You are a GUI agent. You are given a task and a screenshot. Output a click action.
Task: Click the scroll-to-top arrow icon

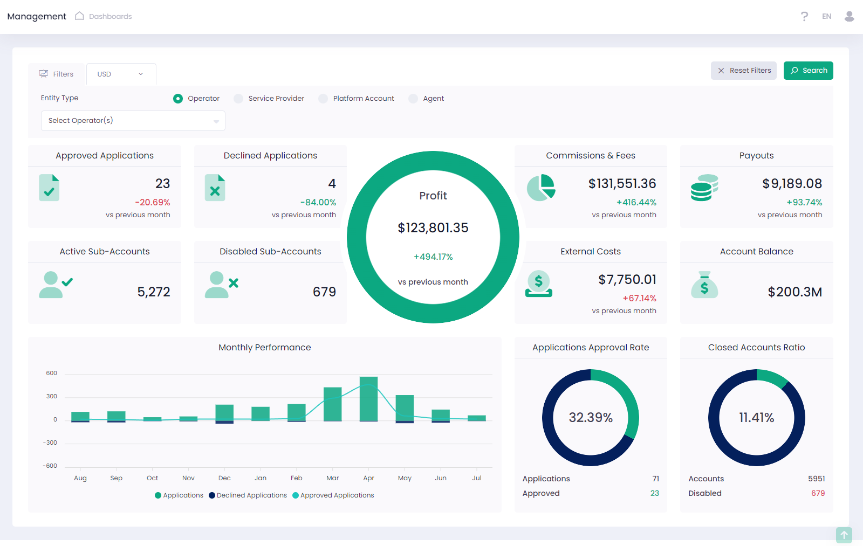click(x=844, y=535)
